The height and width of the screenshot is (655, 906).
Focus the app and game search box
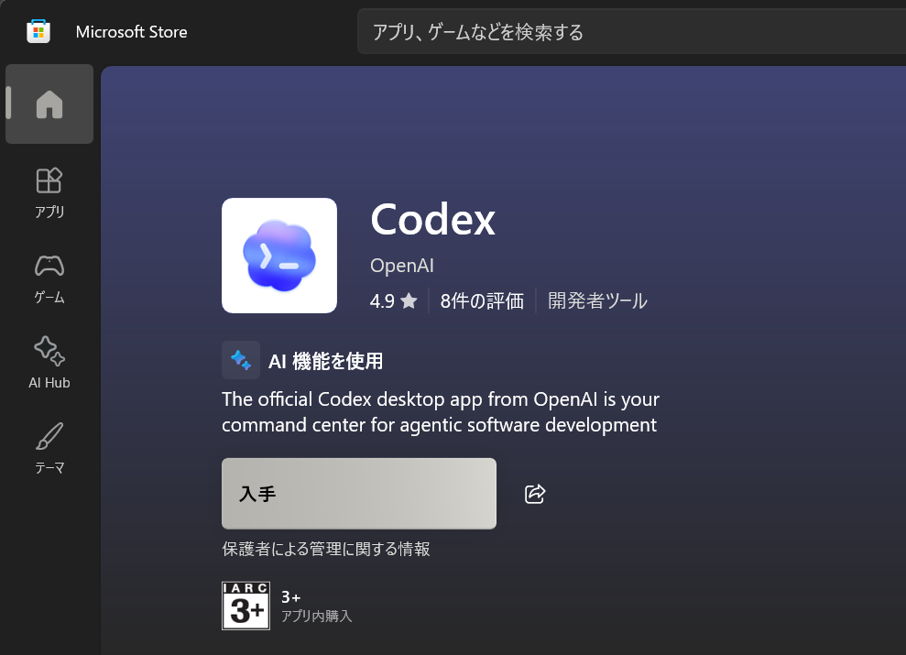click(631, 32)
